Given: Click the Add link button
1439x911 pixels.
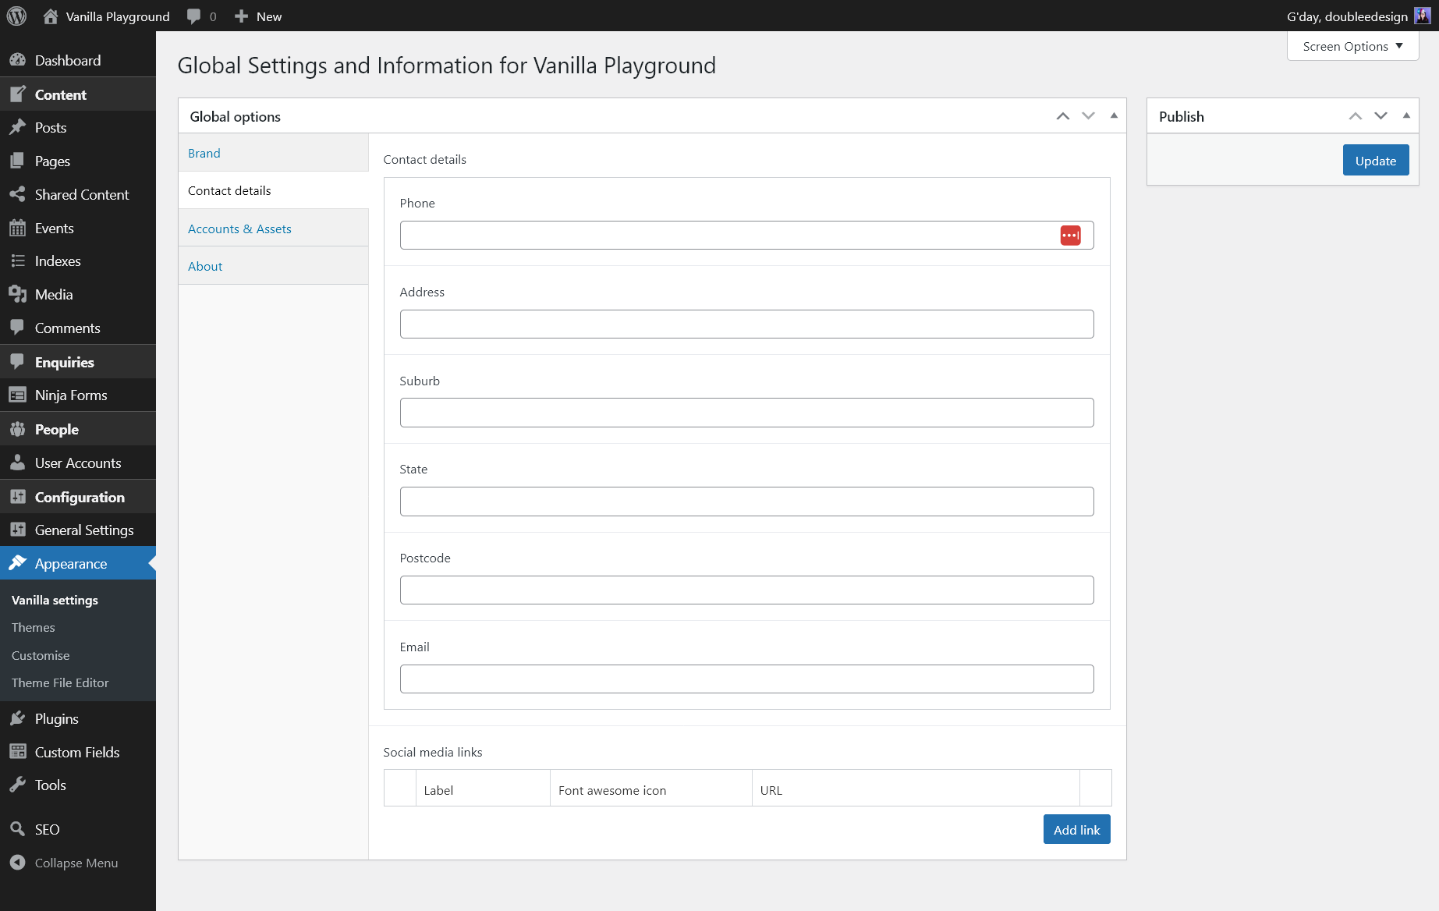Looking at the screenshot, I should pos(1076,830).
